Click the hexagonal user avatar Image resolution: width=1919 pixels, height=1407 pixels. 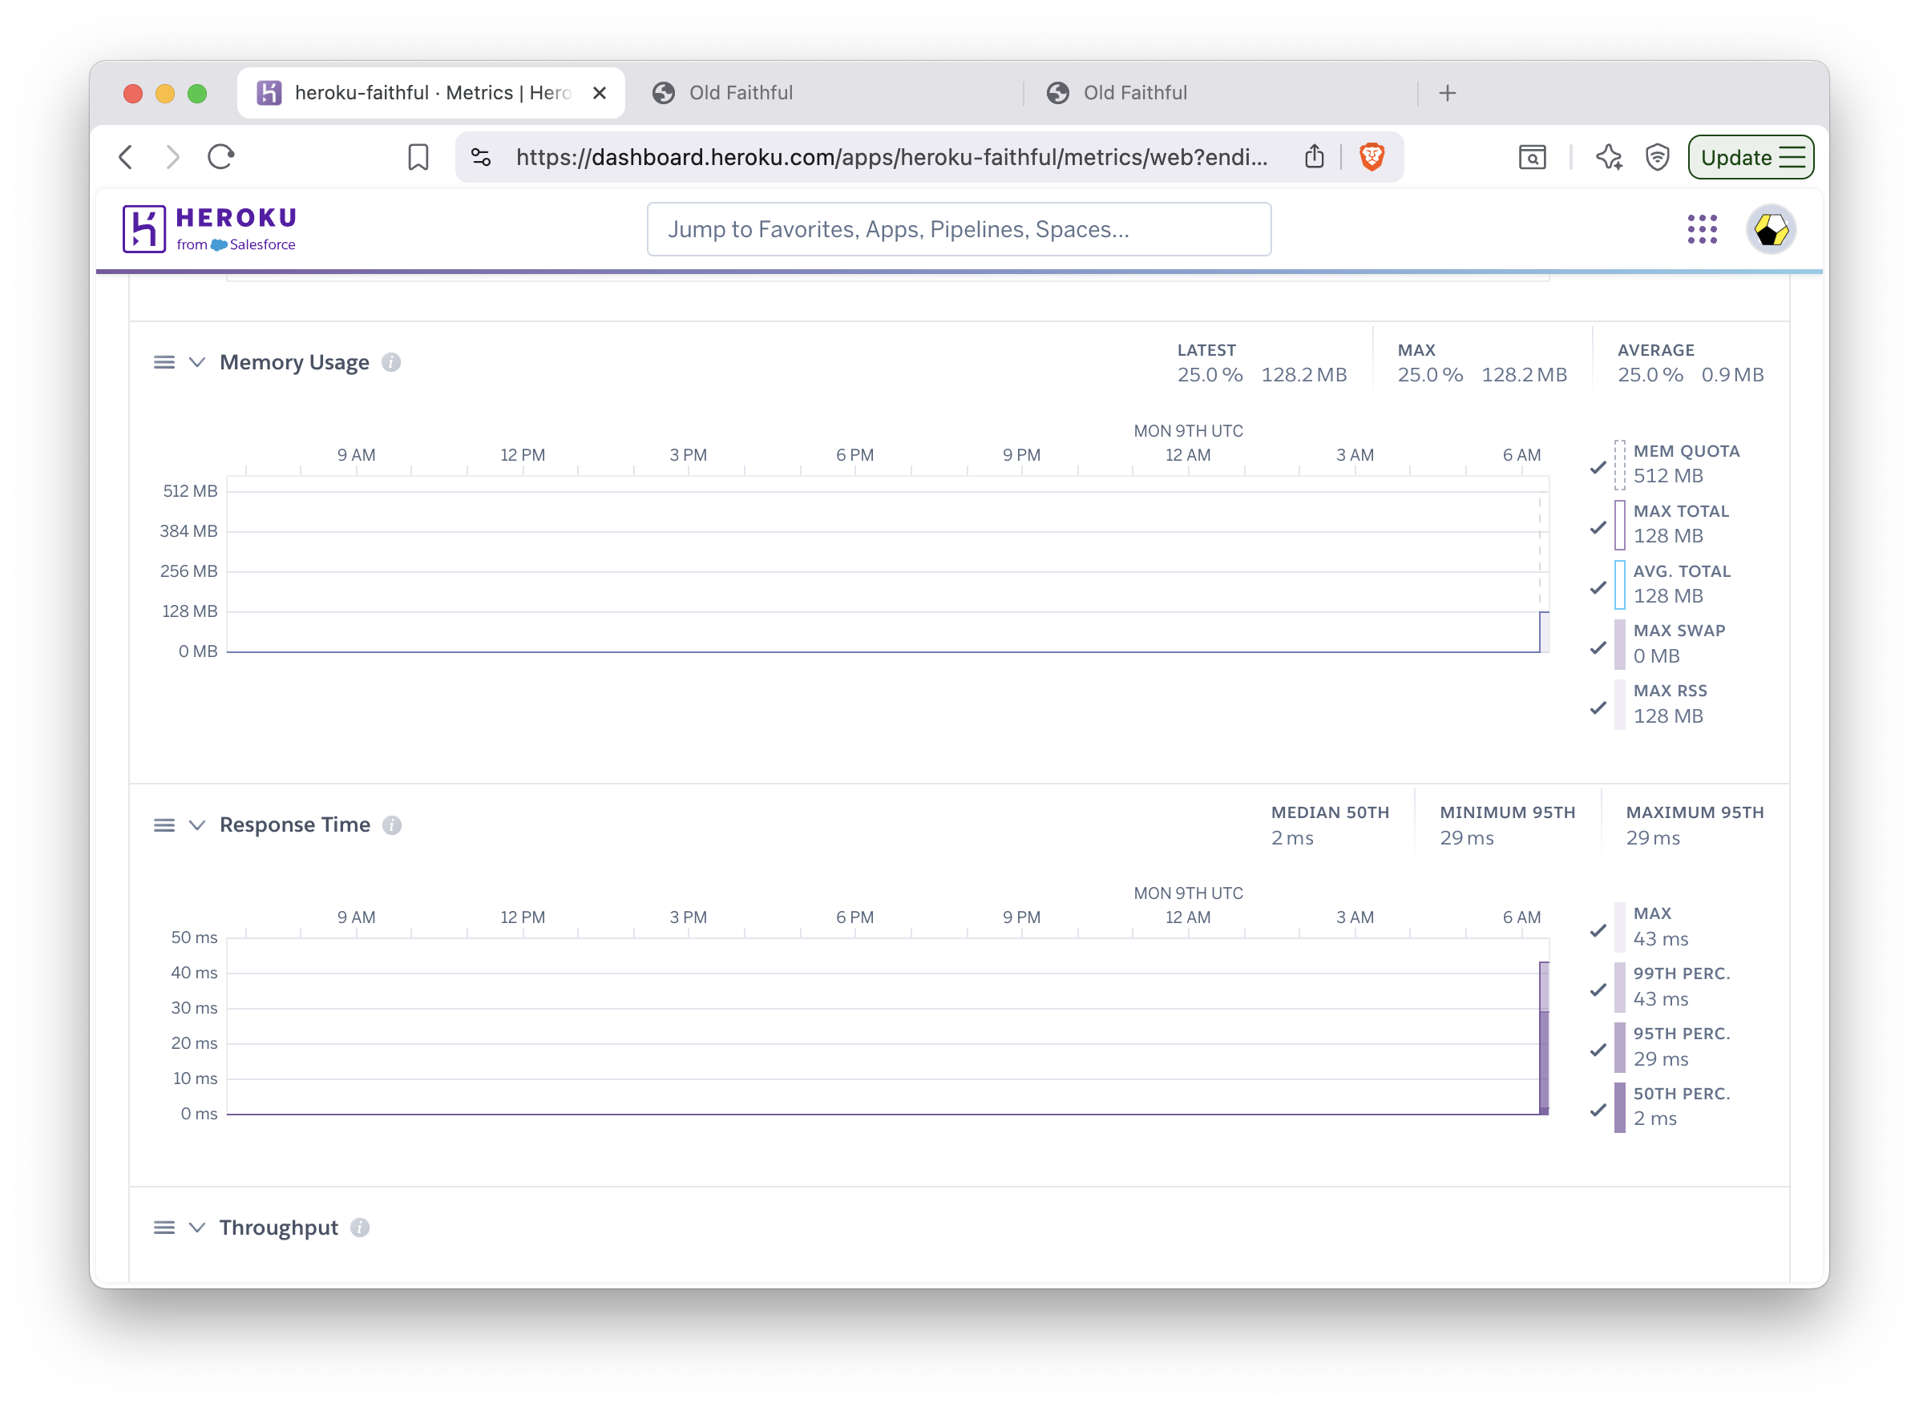pyautogui.click(x=1772, y=228)
